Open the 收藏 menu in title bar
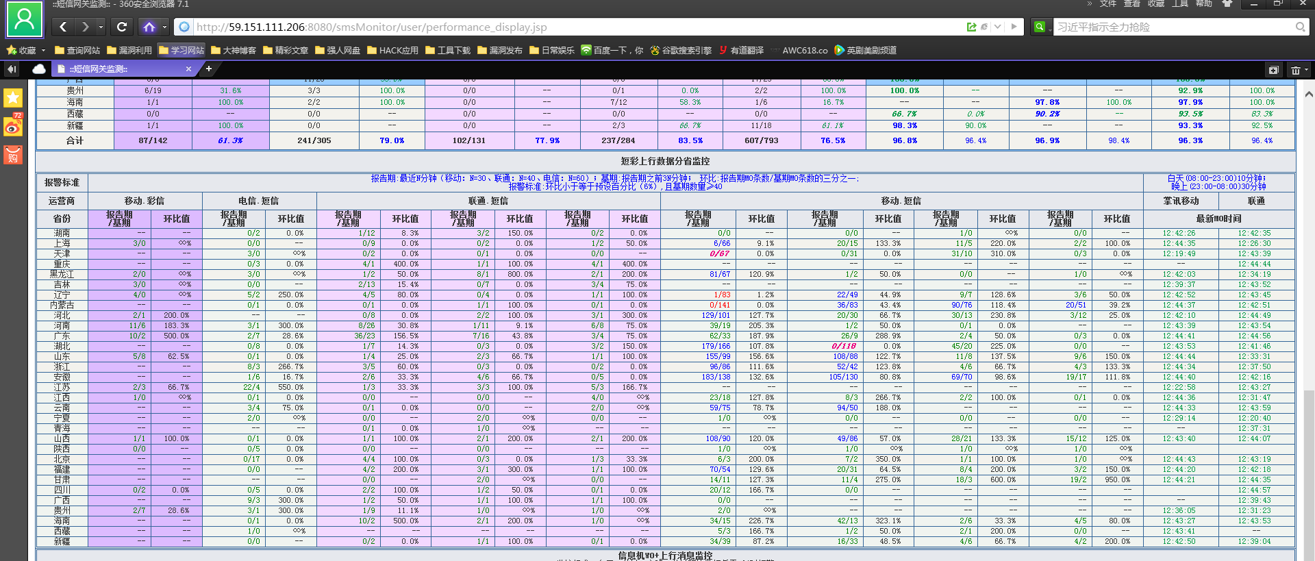This screenshot has width=1315, height=561. click(x=1156, y=4)
